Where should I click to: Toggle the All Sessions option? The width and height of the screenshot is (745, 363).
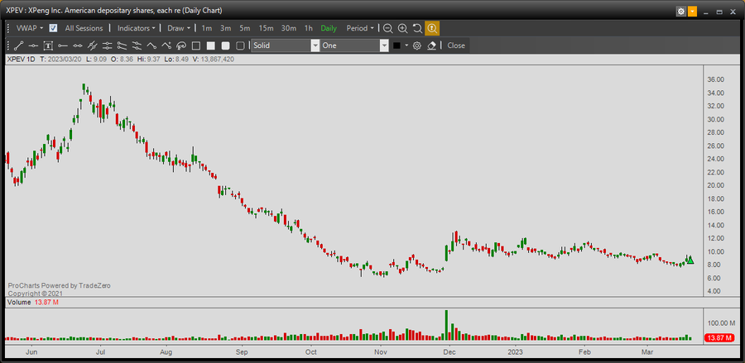click(84, 28)
